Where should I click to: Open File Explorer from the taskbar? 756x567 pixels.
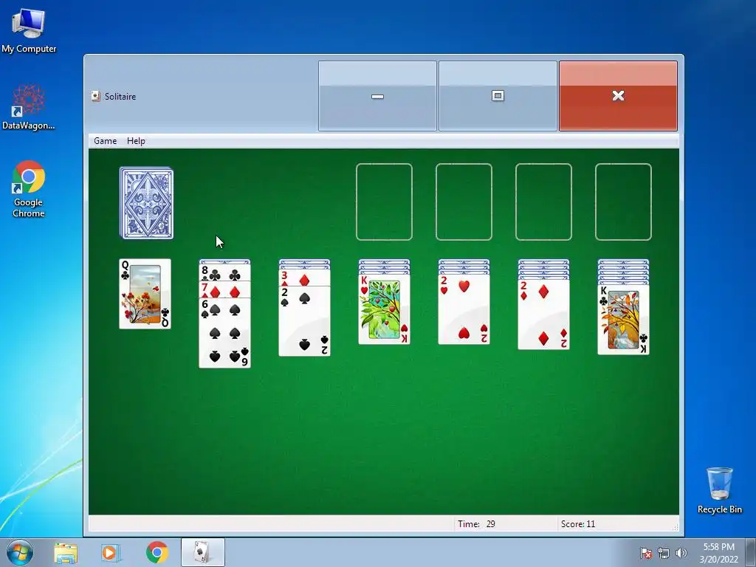(x=66, y=552)
